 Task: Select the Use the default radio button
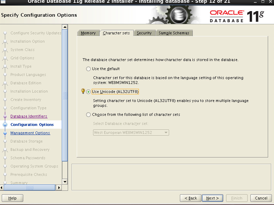(88, 69)
